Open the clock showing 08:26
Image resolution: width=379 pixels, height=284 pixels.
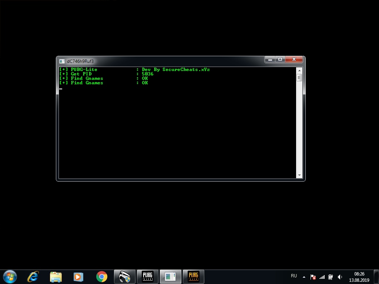(359, 277)
